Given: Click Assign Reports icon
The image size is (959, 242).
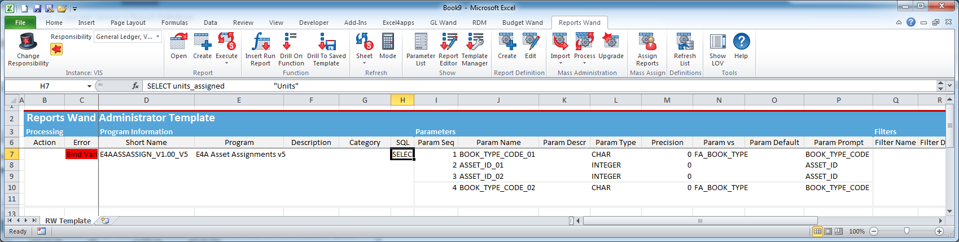Looking at the screenshot, I should click(647, 42).
